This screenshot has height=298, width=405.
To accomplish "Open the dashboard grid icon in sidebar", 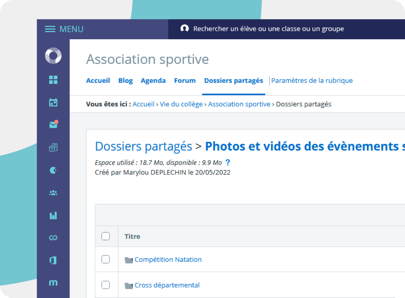I will click(x=53, y=80).
